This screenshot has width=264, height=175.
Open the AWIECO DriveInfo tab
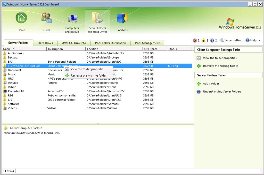74,43
